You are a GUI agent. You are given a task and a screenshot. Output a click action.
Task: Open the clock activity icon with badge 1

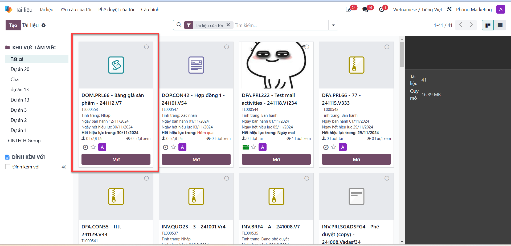point(382,9)
